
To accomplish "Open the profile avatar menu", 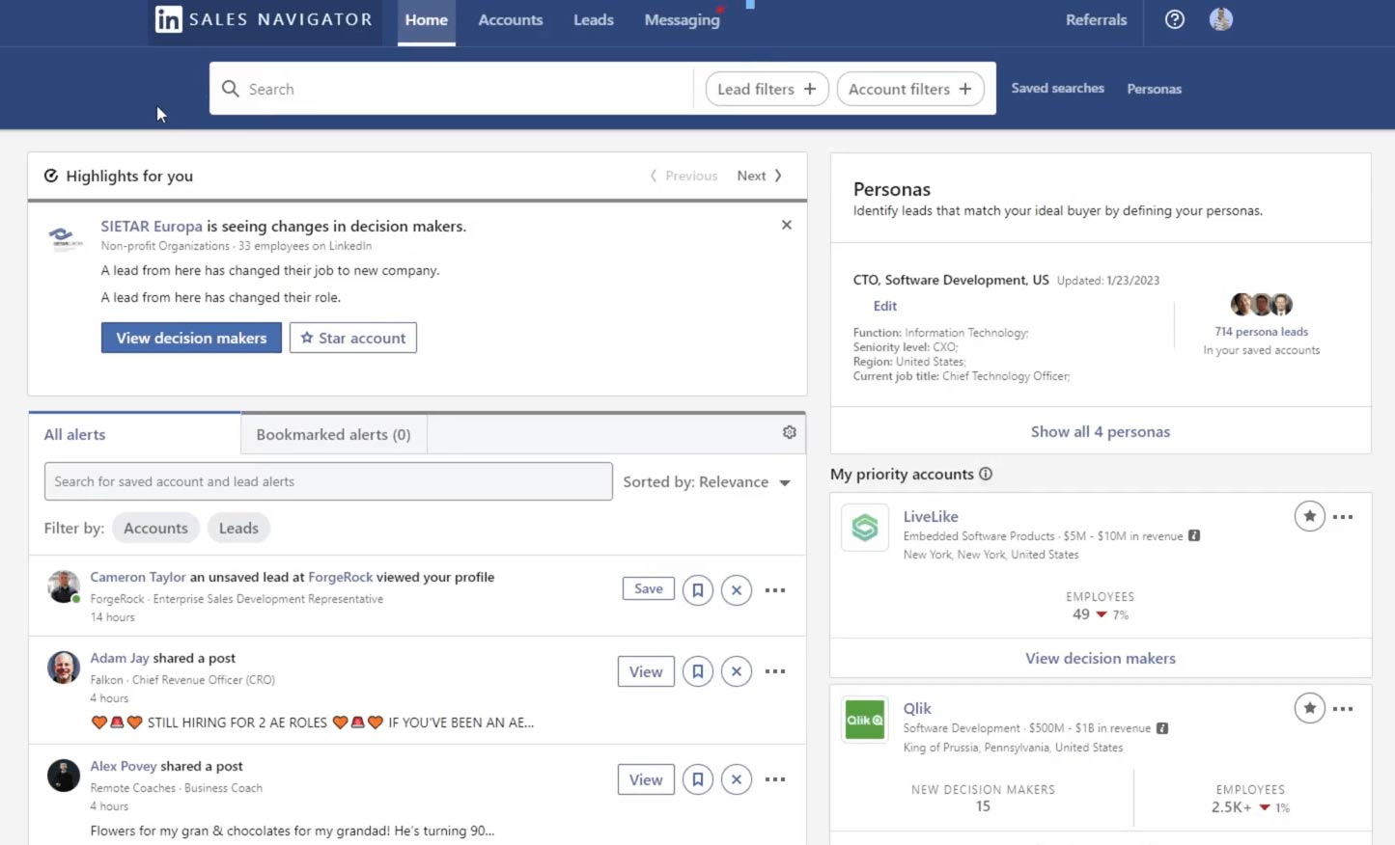I will tap(1220, 19).
